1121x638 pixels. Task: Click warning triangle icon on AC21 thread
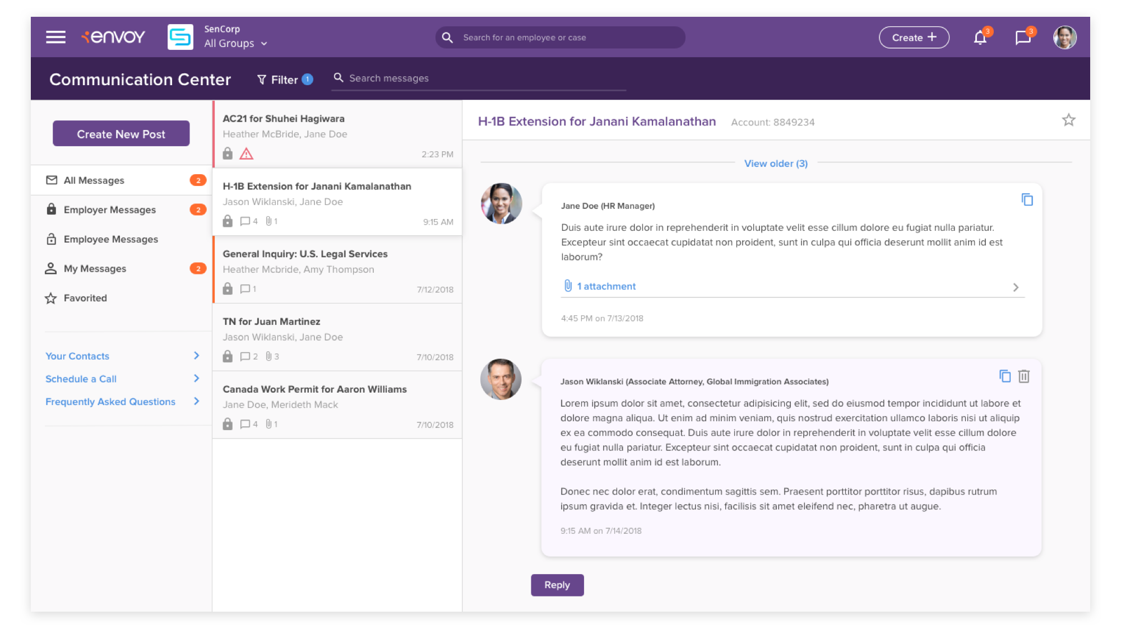246,153
